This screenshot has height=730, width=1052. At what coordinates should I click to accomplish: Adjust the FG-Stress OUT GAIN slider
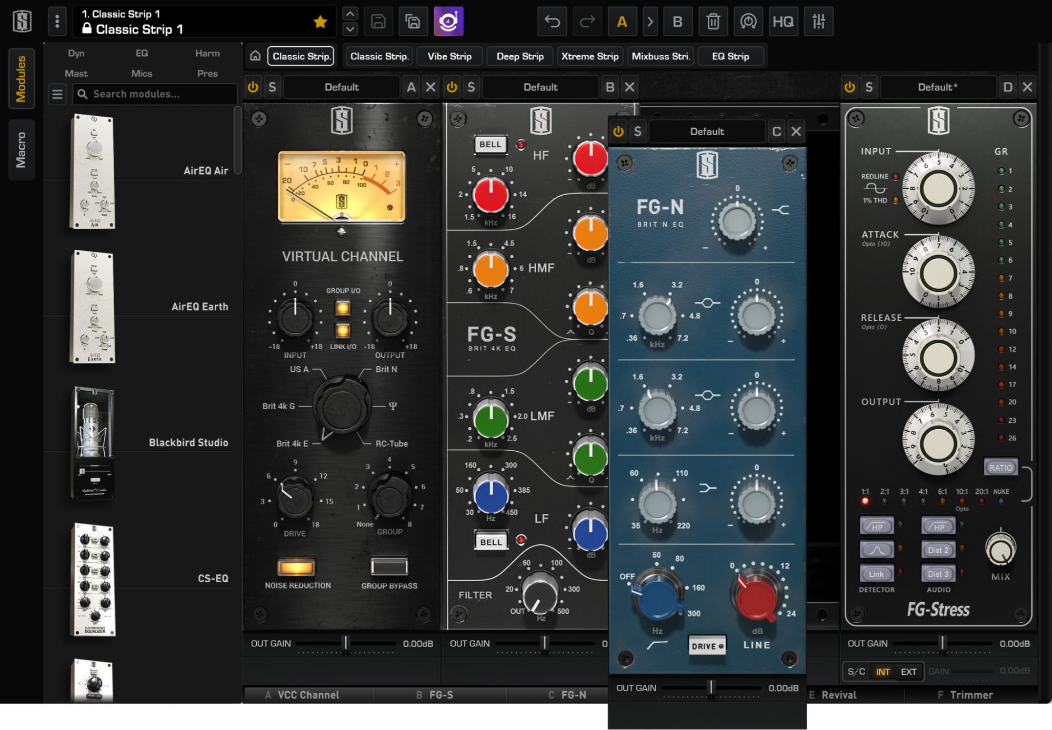point(943,643)
